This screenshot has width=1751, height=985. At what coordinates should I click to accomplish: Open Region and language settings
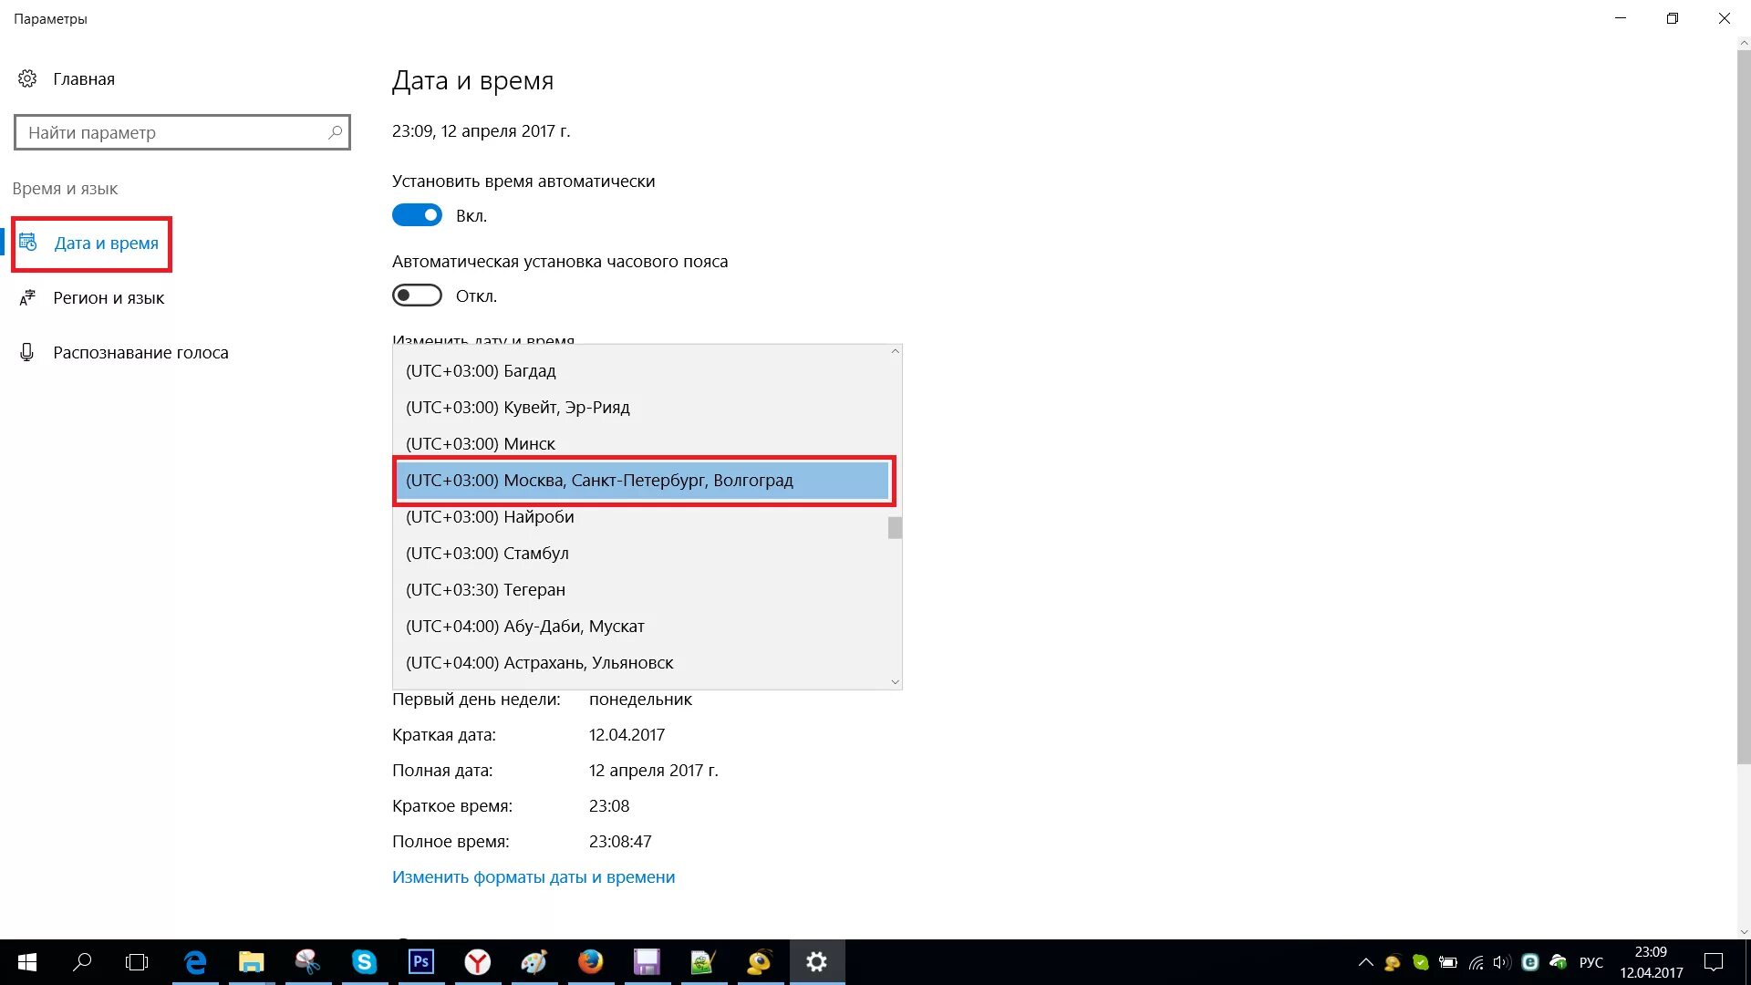(108, 298)
